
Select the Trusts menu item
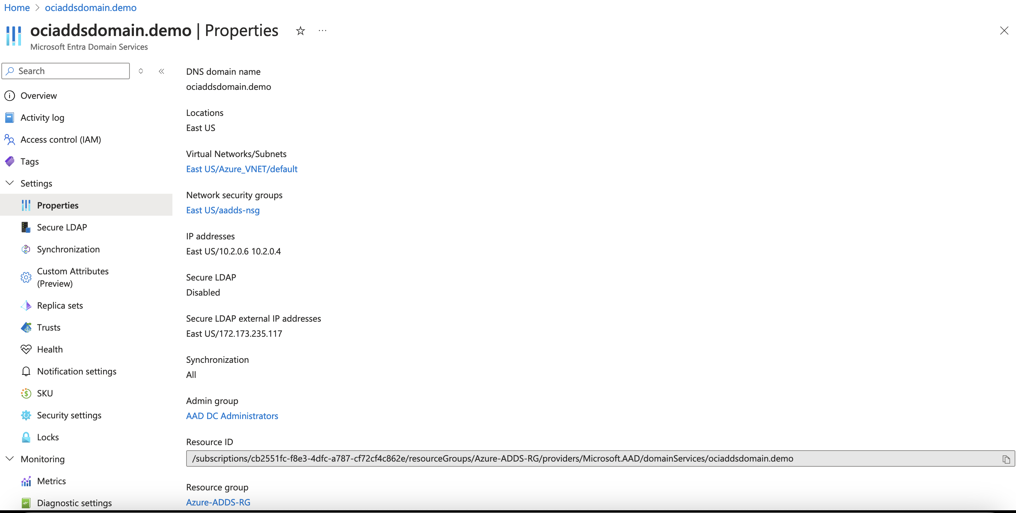[49, 327]
